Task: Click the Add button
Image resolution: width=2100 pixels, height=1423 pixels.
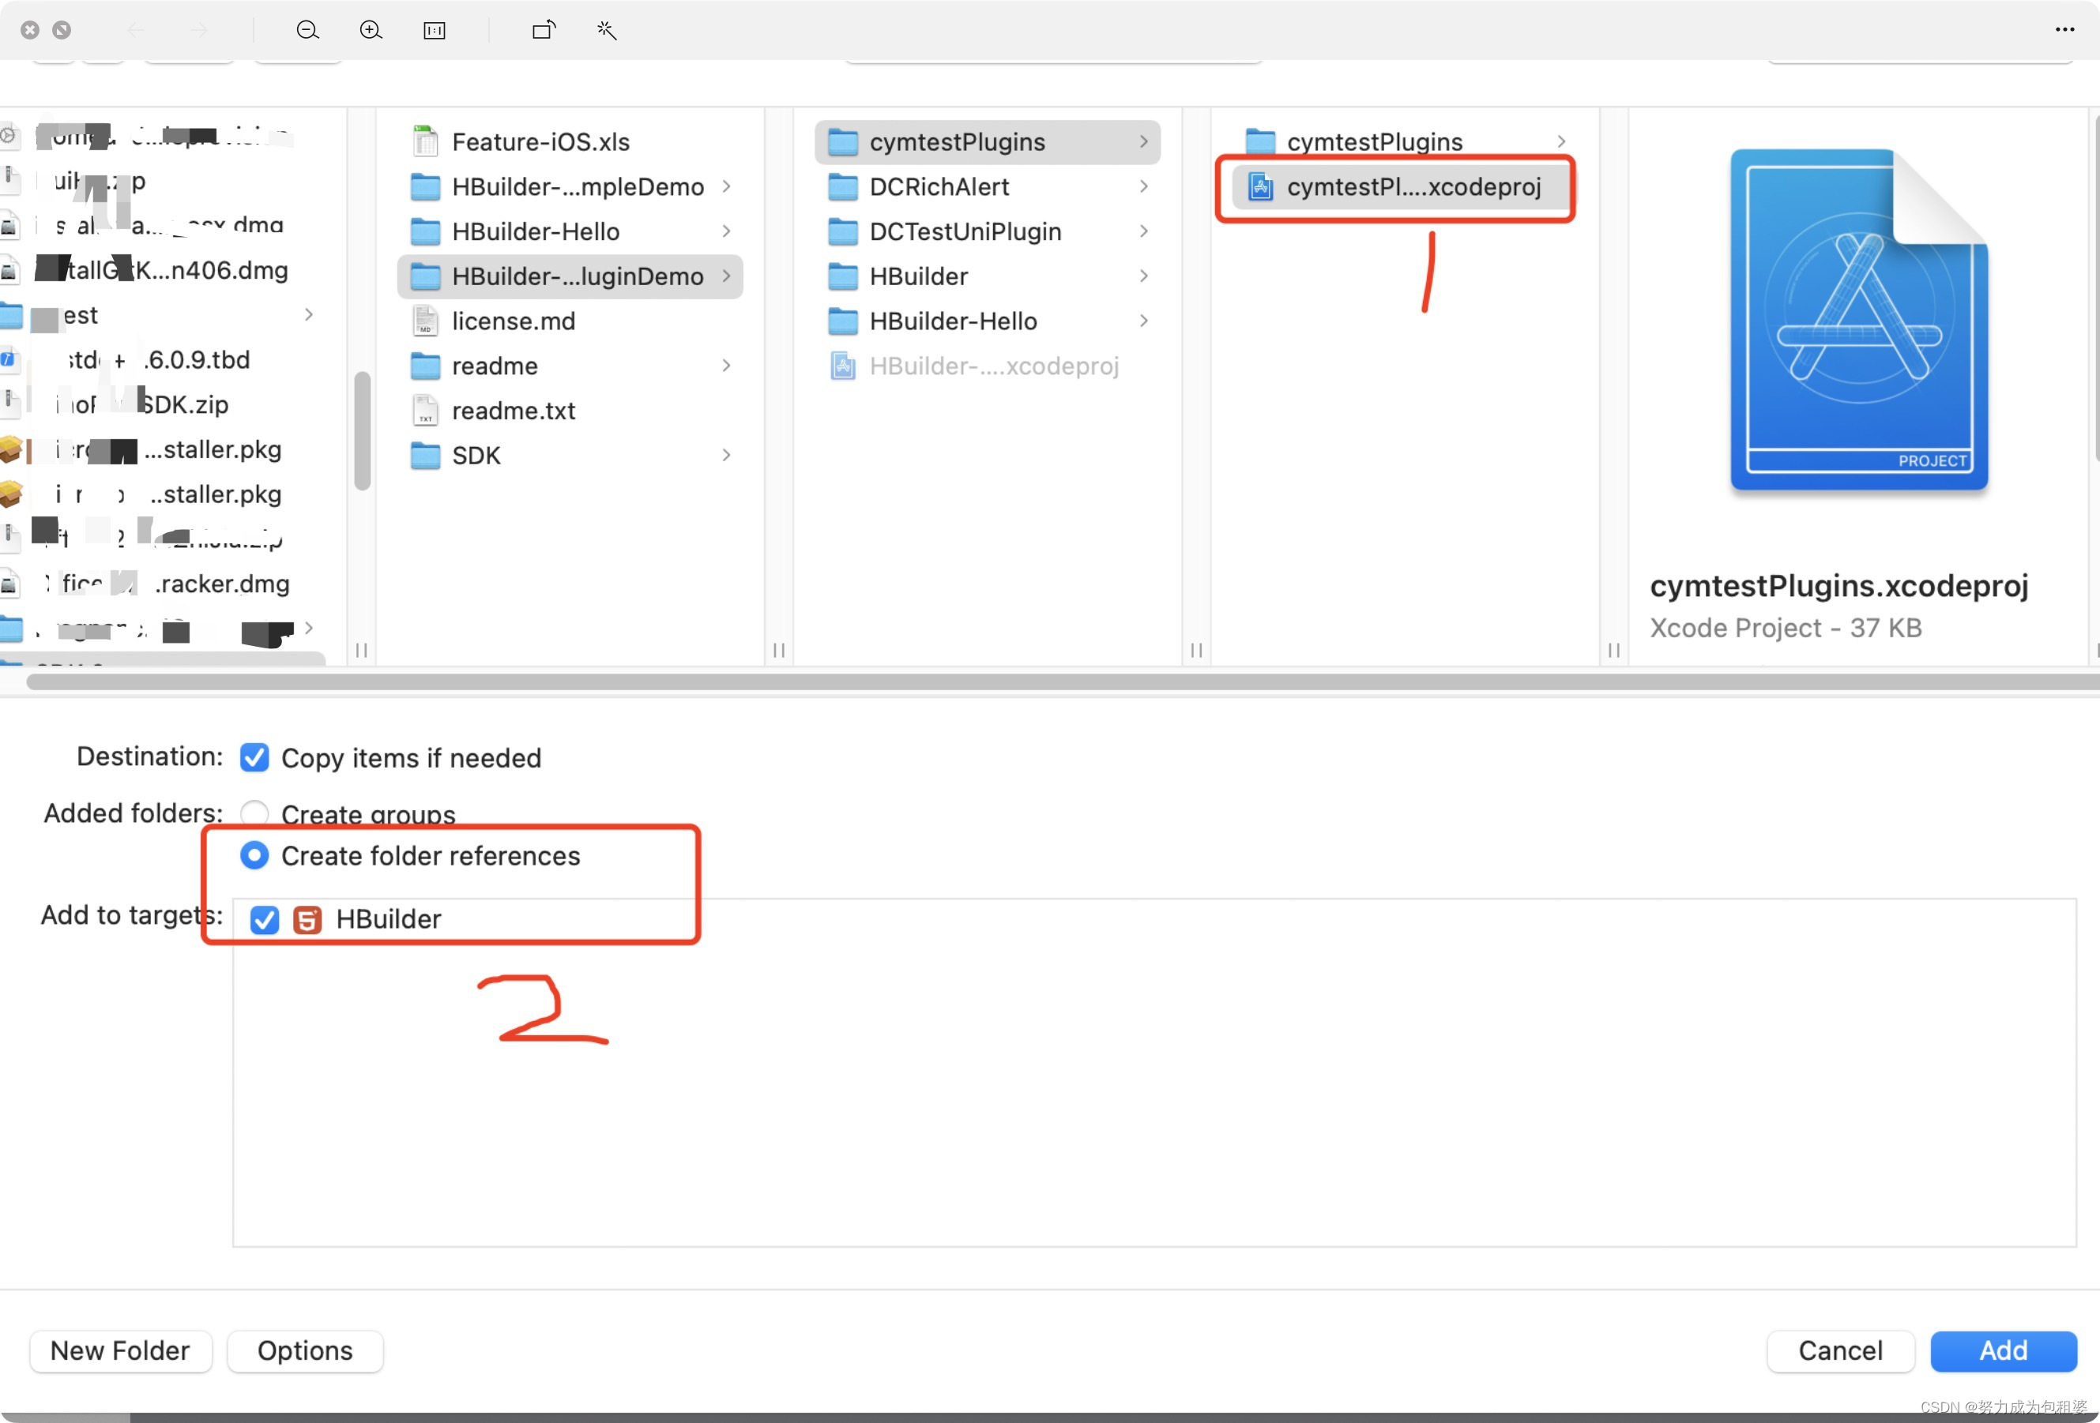Action: 2002,1350
